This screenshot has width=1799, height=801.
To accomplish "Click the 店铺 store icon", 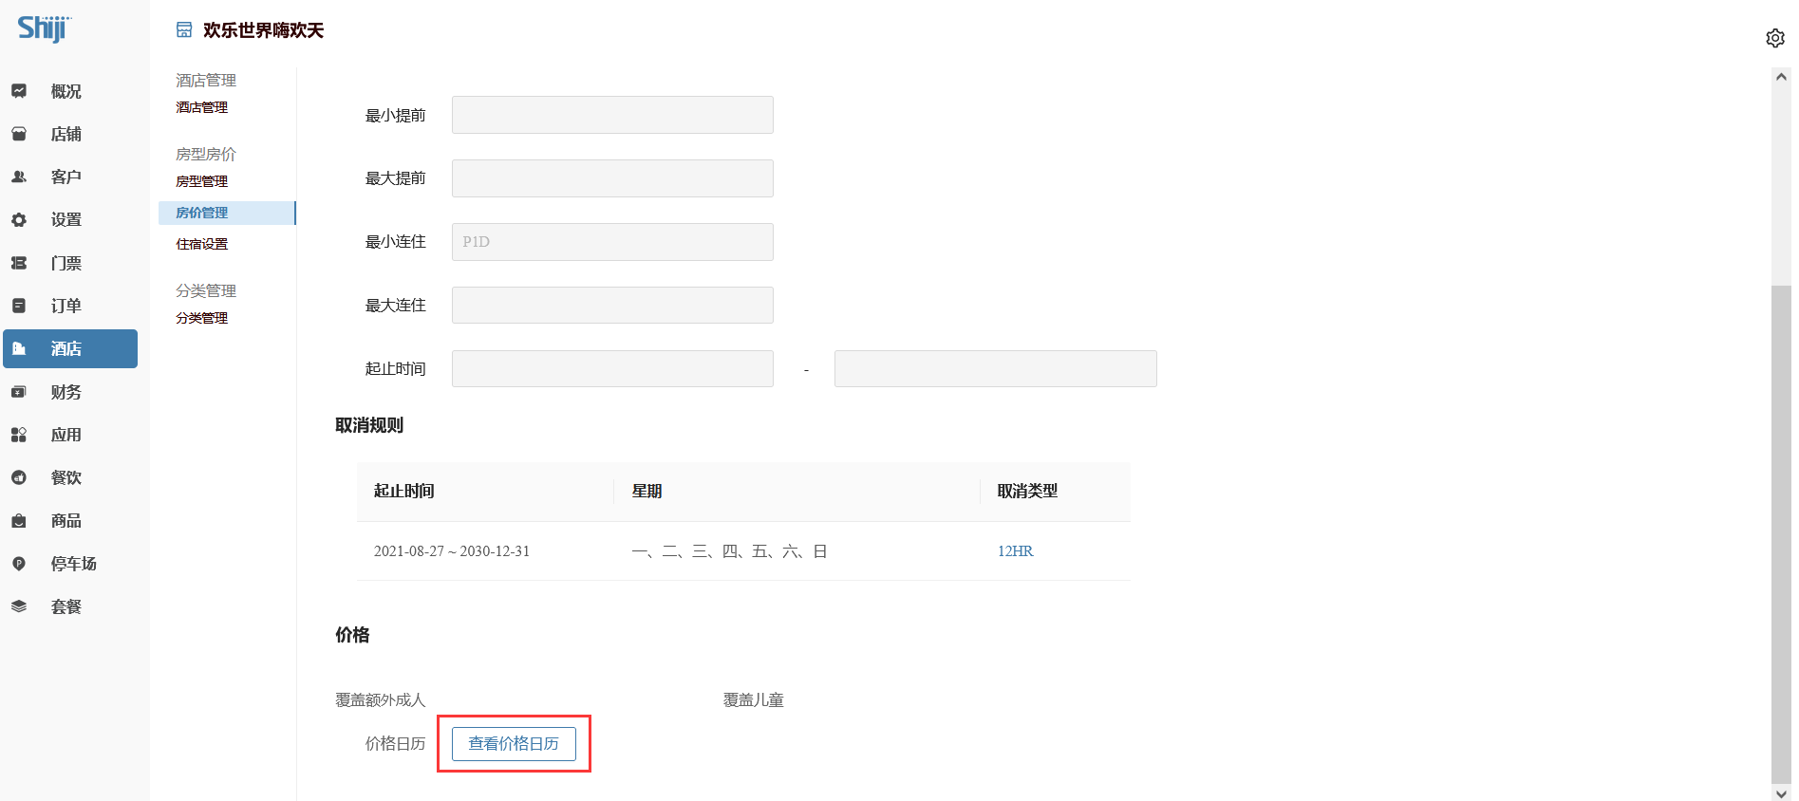I will [x=19, y=134].
